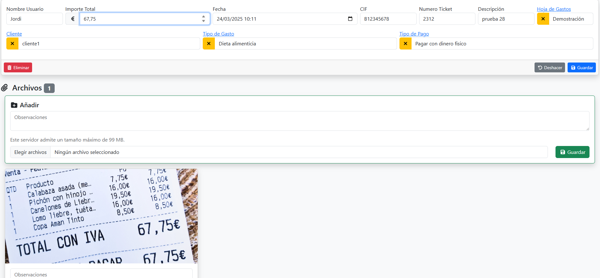Decrease Importe Total with the down arrow
Image resolution: width=600 pixels, height=278 pixels.
[203, 21]
